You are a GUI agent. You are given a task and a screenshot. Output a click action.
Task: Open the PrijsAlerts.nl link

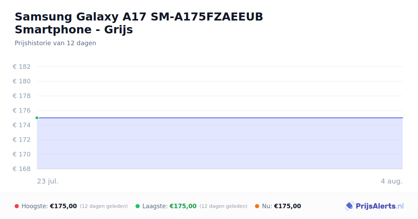point(374,206)
